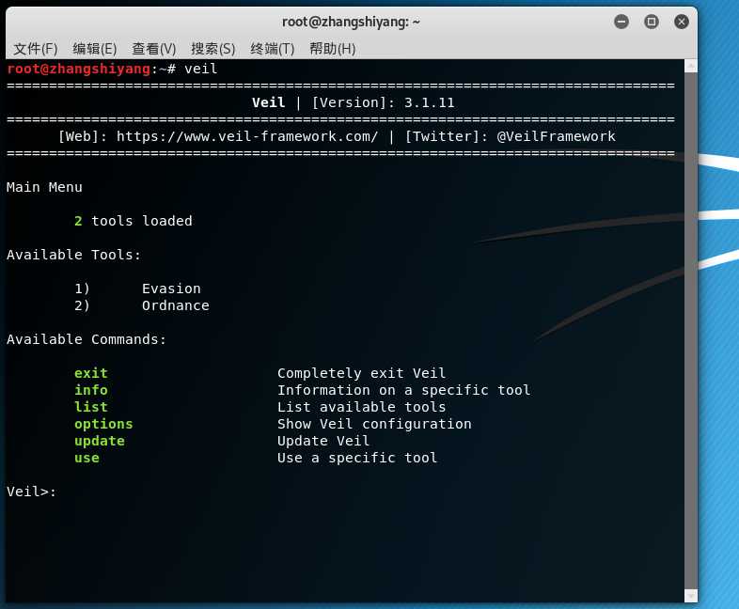Click the 'Evasion' tool entry
739x609 pixels.
[x=171, y=289]
